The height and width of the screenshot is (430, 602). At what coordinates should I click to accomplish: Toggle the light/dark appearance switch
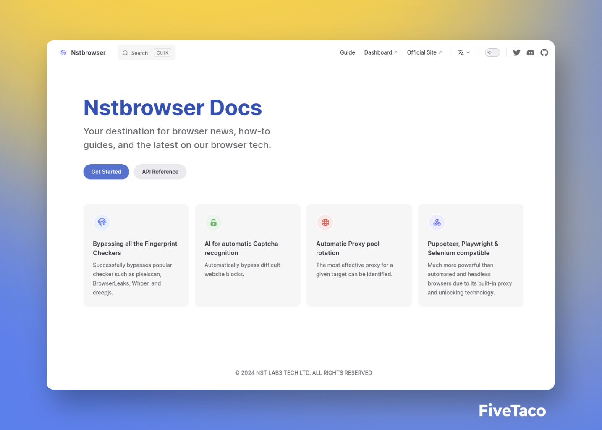click(493, 52)
